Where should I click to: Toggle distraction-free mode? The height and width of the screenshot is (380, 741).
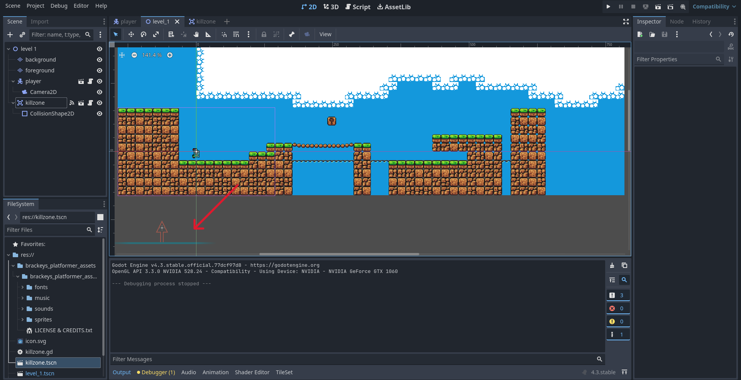coord(626,22)
